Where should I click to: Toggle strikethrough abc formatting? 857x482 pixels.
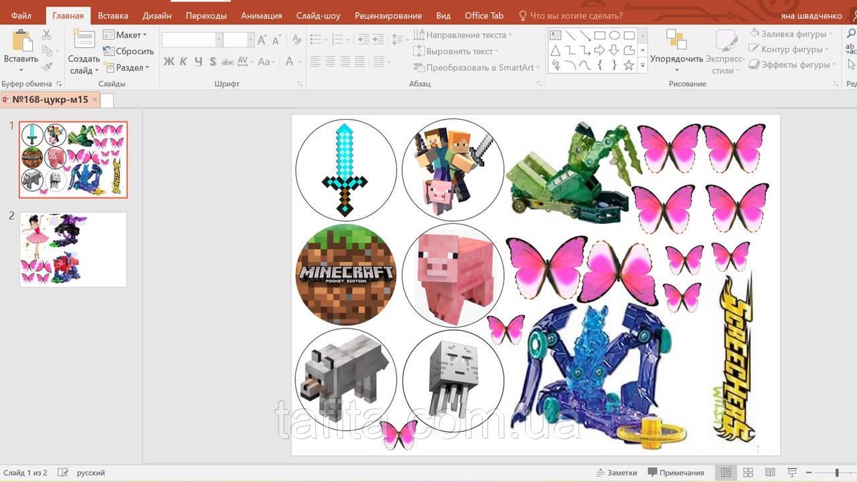(228, 62)
